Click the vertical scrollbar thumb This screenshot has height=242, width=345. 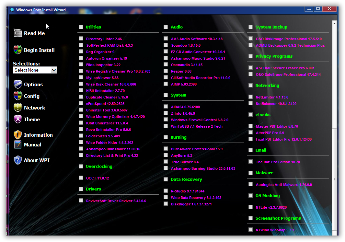pos(334,179)
